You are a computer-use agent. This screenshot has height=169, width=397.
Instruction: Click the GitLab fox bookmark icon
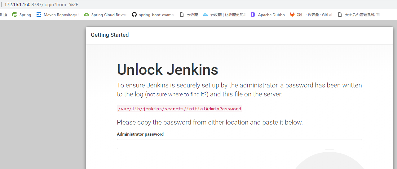click(292, 15)
